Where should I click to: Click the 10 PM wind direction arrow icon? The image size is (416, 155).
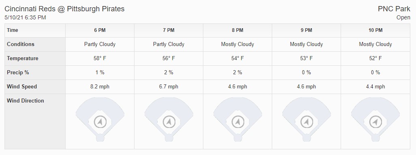click(x=375, y=122)
